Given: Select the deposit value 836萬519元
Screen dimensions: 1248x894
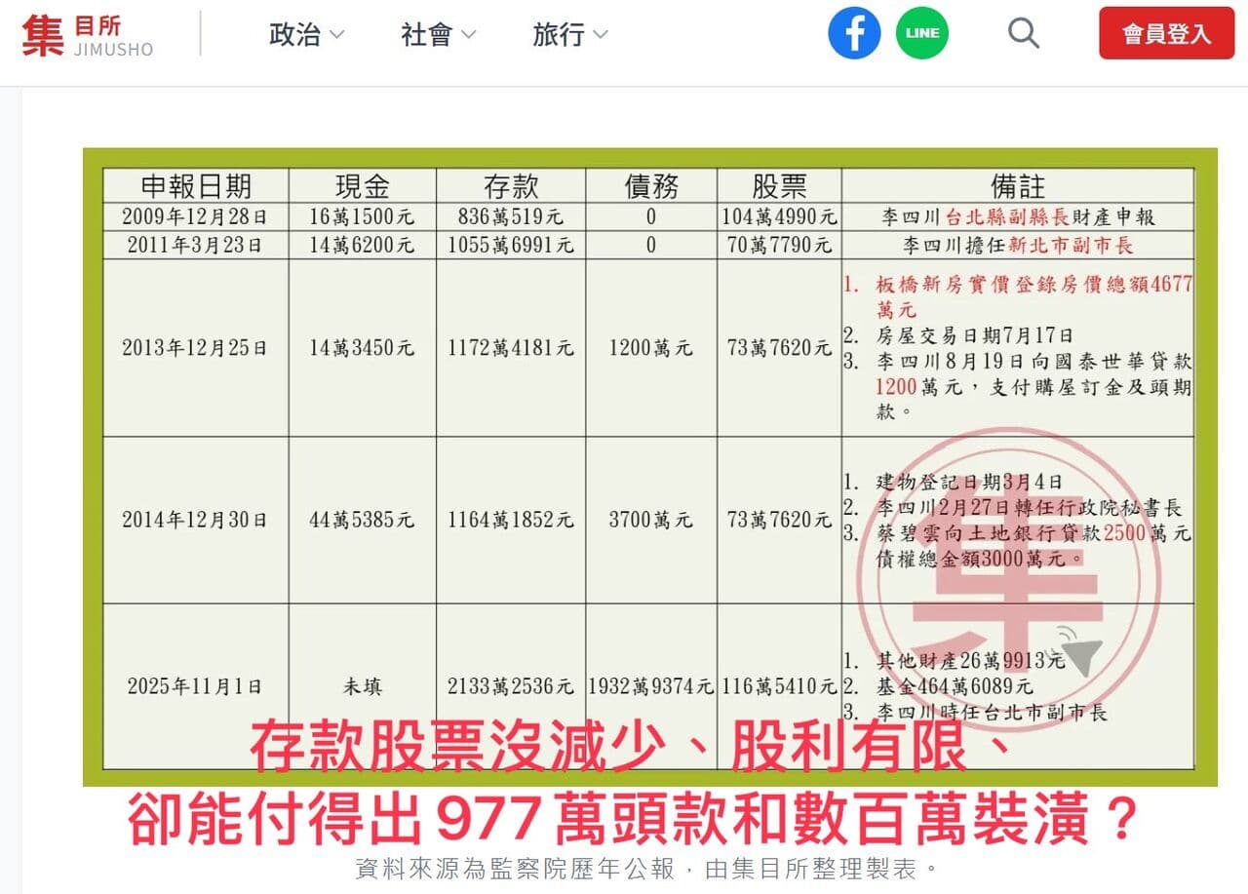Looking at the screenshot, I should [x=511, y=216].
